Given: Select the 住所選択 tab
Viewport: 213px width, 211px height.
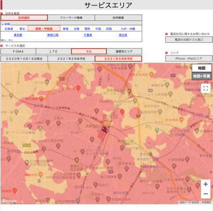Looking at the screenshot, I should [x=24, y=18].
